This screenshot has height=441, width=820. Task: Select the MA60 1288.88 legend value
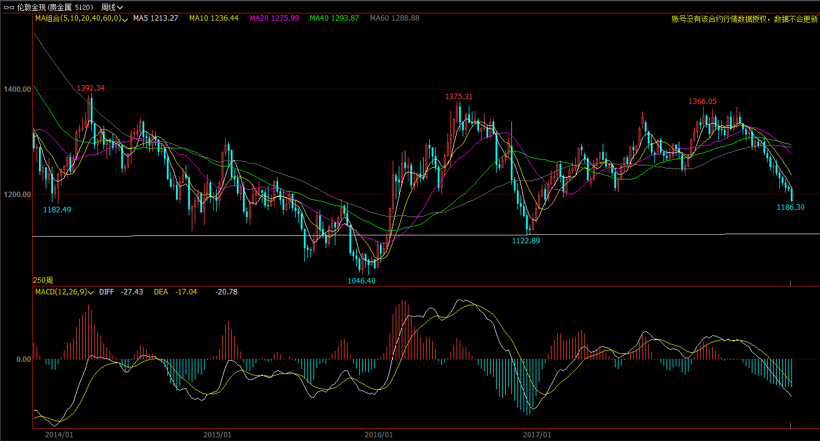[x=394, y=18]
